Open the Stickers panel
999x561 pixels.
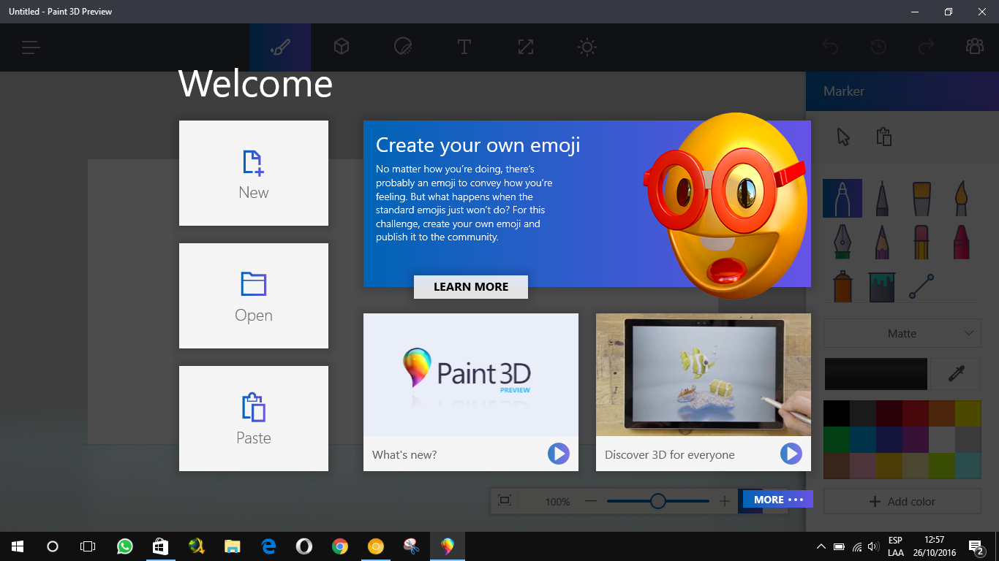[402, 47]
